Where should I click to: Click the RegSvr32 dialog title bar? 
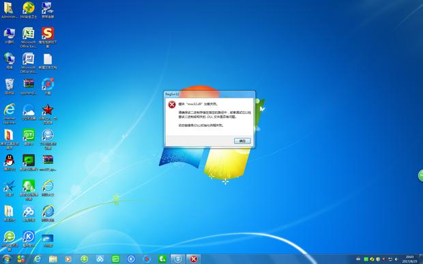click(209, 94)
